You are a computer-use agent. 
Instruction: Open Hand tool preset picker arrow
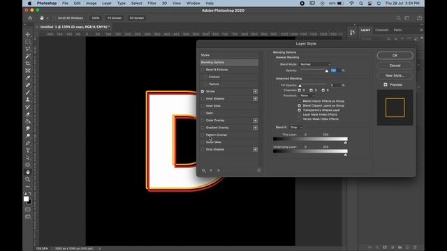point(47,18)
